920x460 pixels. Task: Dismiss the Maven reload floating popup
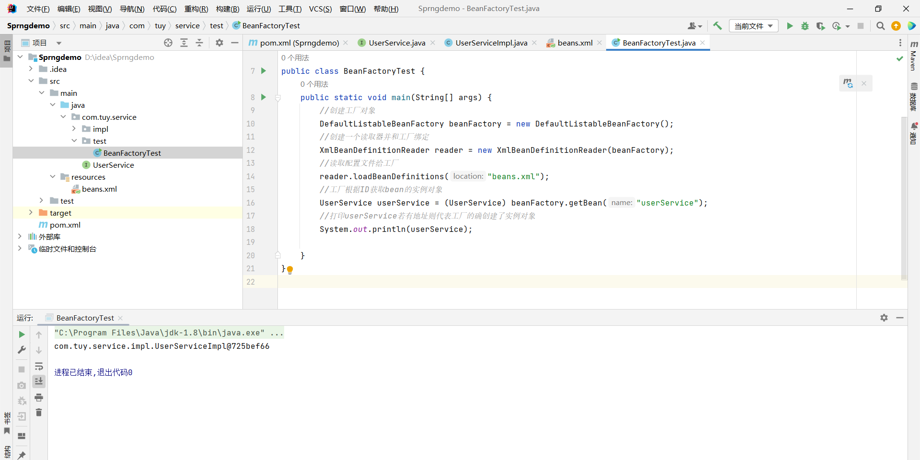click(864, 83)
